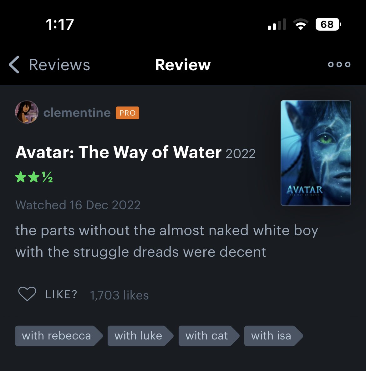
Task: Tap the 2022 release year
Action: tap(241, 154)
